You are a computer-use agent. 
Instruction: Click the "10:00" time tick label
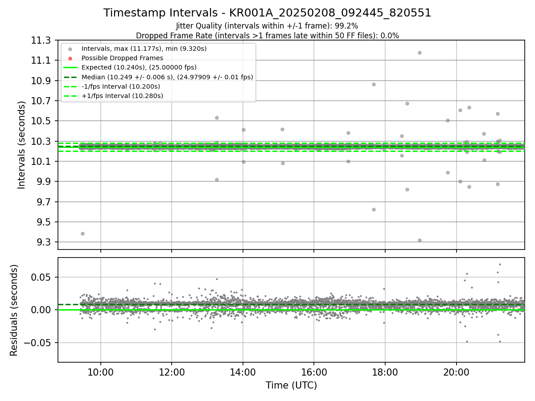100,372
